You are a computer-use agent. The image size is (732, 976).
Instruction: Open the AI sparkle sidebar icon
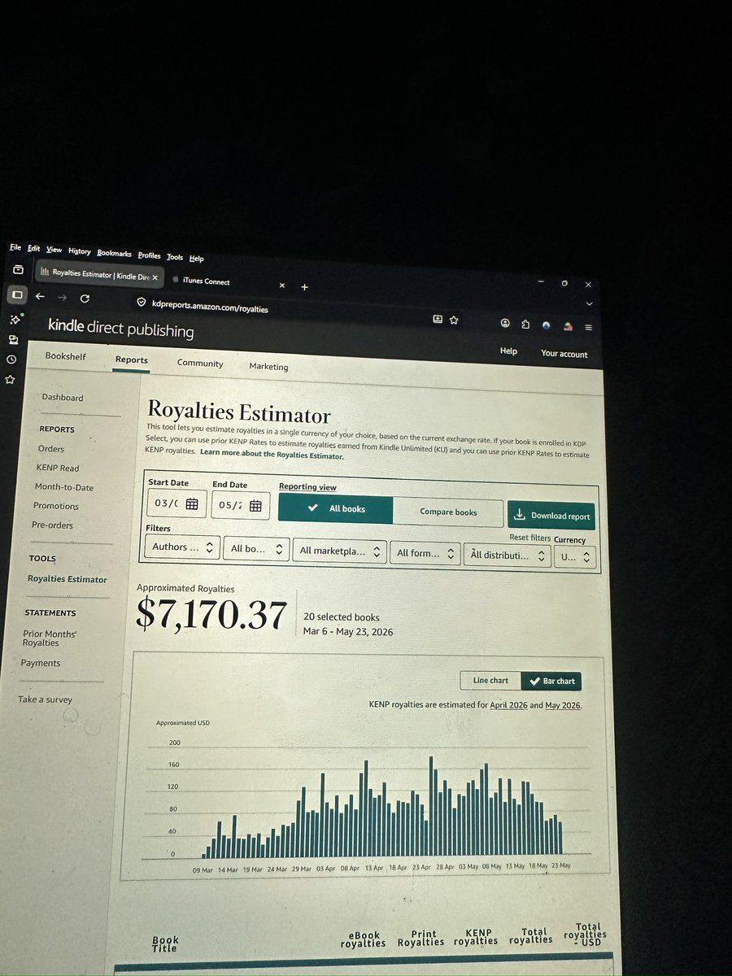pos(14,319)
